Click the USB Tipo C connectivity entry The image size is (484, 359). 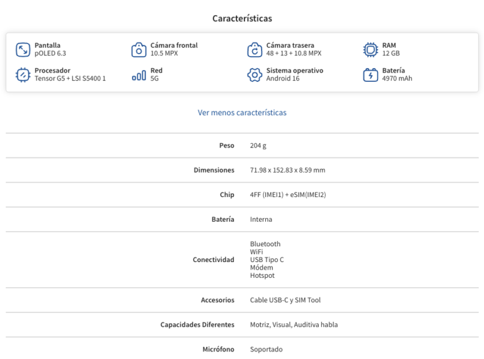(x=267, y=259)
